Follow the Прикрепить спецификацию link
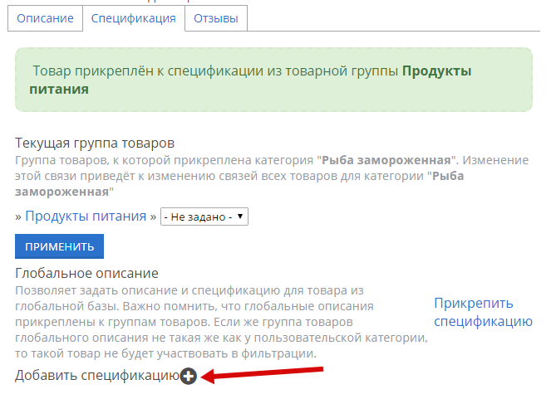Viewport: 556px width, 399px height. tap(483, 313)
